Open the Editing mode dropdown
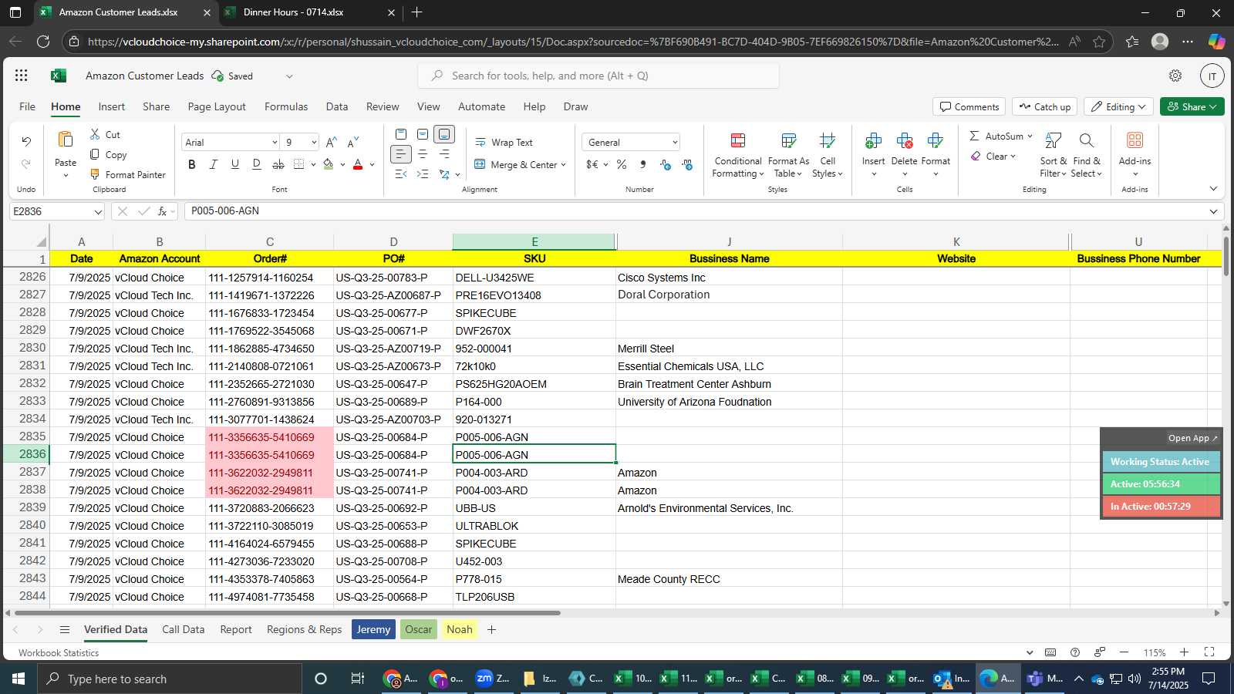This screenshot has width=1234, height=694. pyautogui.click(x=1118, y=106)
